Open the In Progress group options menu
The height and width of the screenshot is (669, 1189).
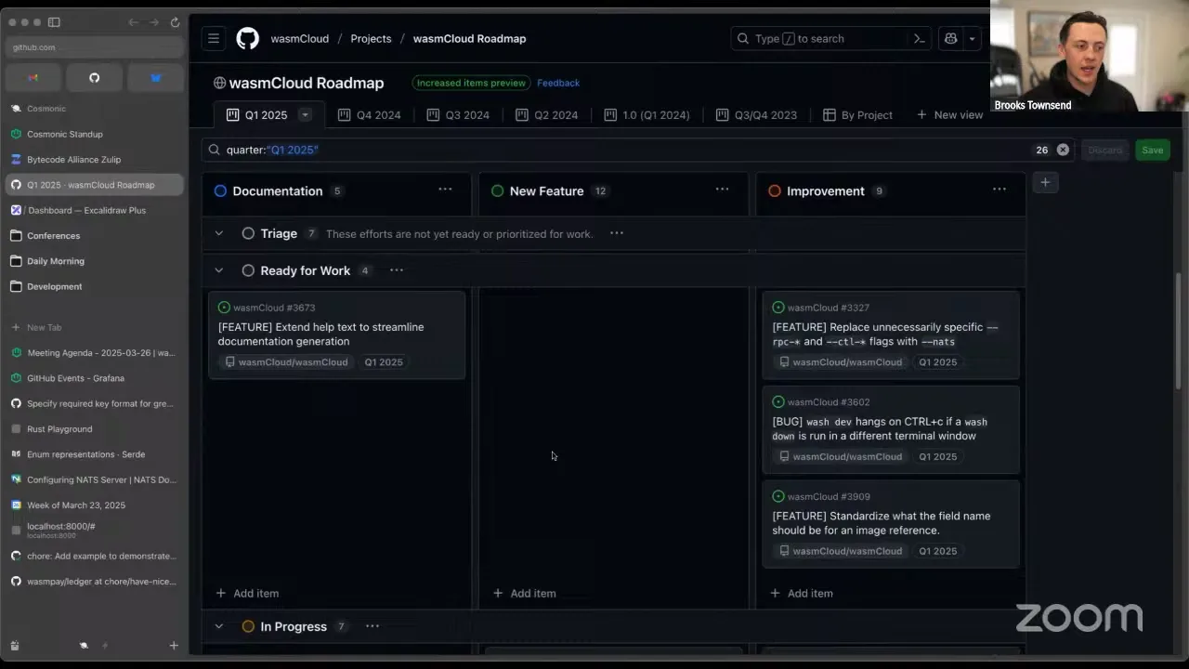tap(372, 626)
